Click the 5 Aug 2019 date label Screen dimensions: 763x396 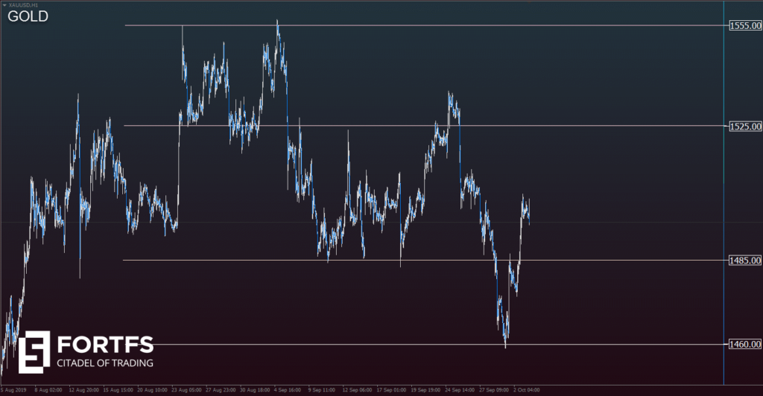click(13, 389)
